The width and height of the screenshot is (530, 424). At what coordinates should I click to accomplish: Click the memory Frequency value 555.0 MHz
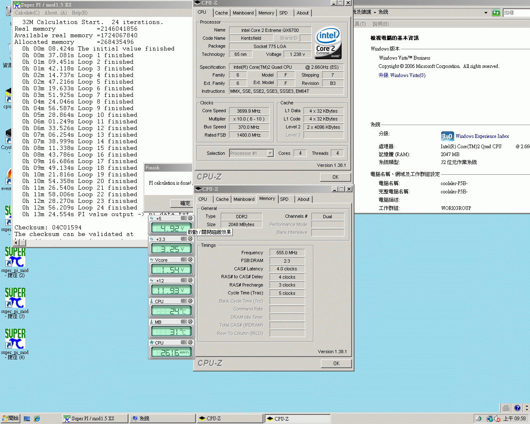point(287,253)
